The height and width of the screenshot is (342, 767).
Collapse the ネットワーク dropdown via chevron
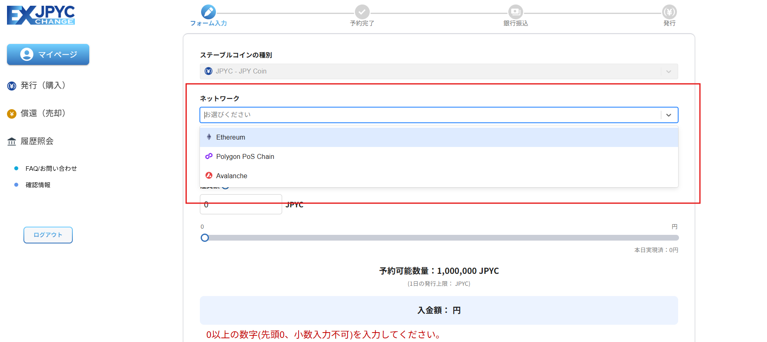coord(669,115)
